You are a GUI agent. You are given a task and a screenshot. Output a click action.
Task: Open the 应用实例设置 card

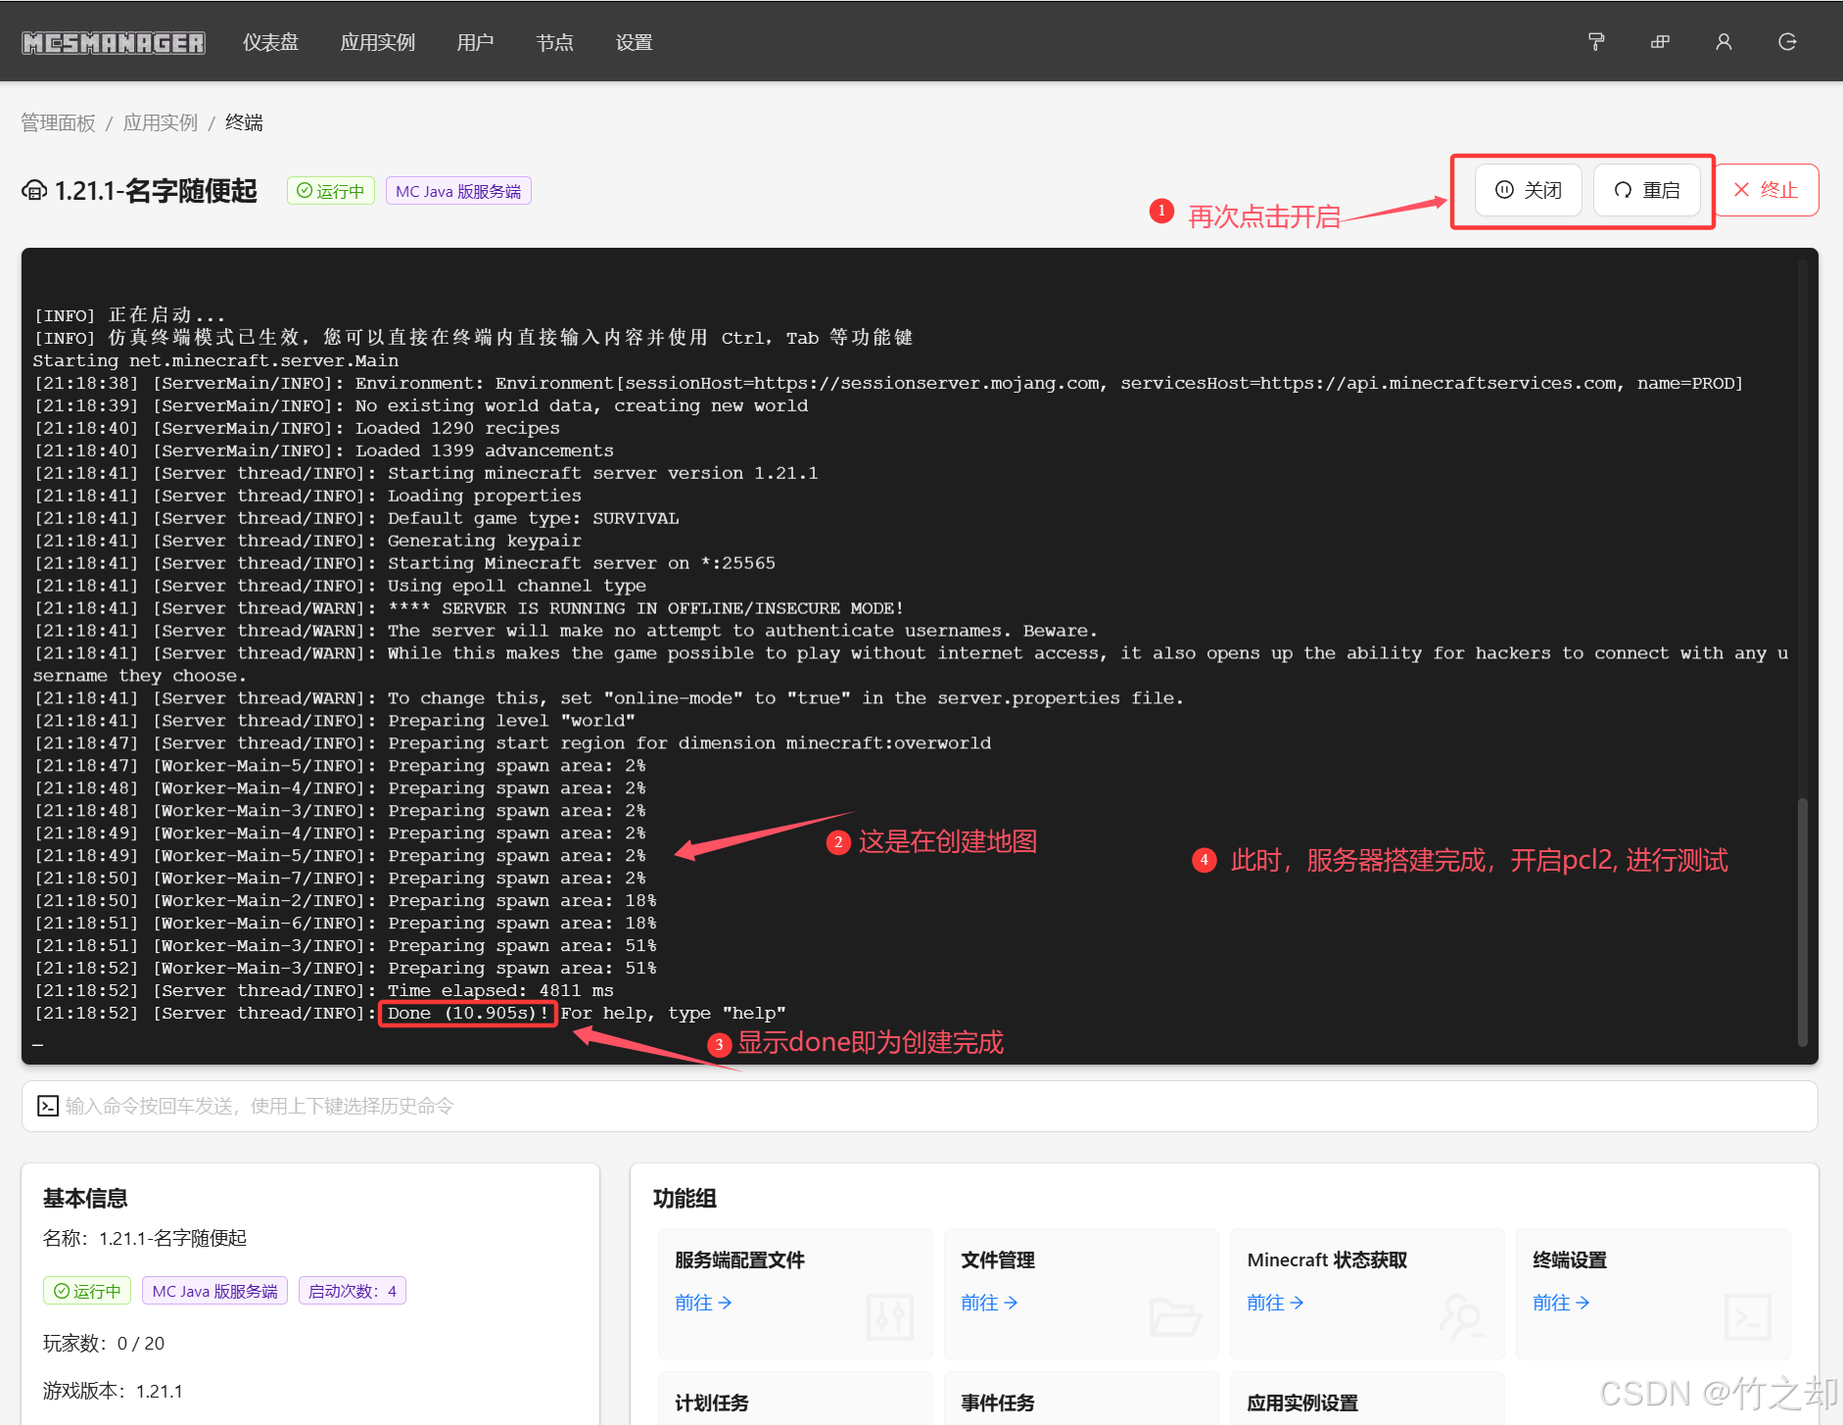pos(1367,1399)
